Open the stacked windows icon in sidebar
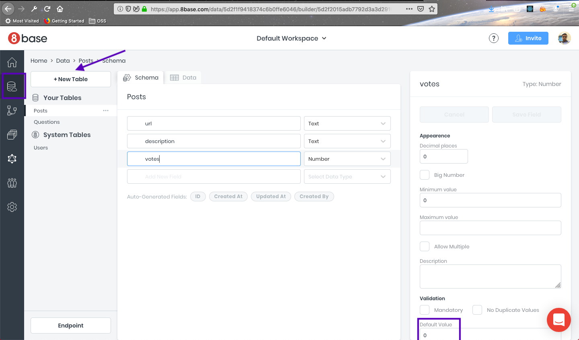The image size is (579, 340). (x=12, y=135)
